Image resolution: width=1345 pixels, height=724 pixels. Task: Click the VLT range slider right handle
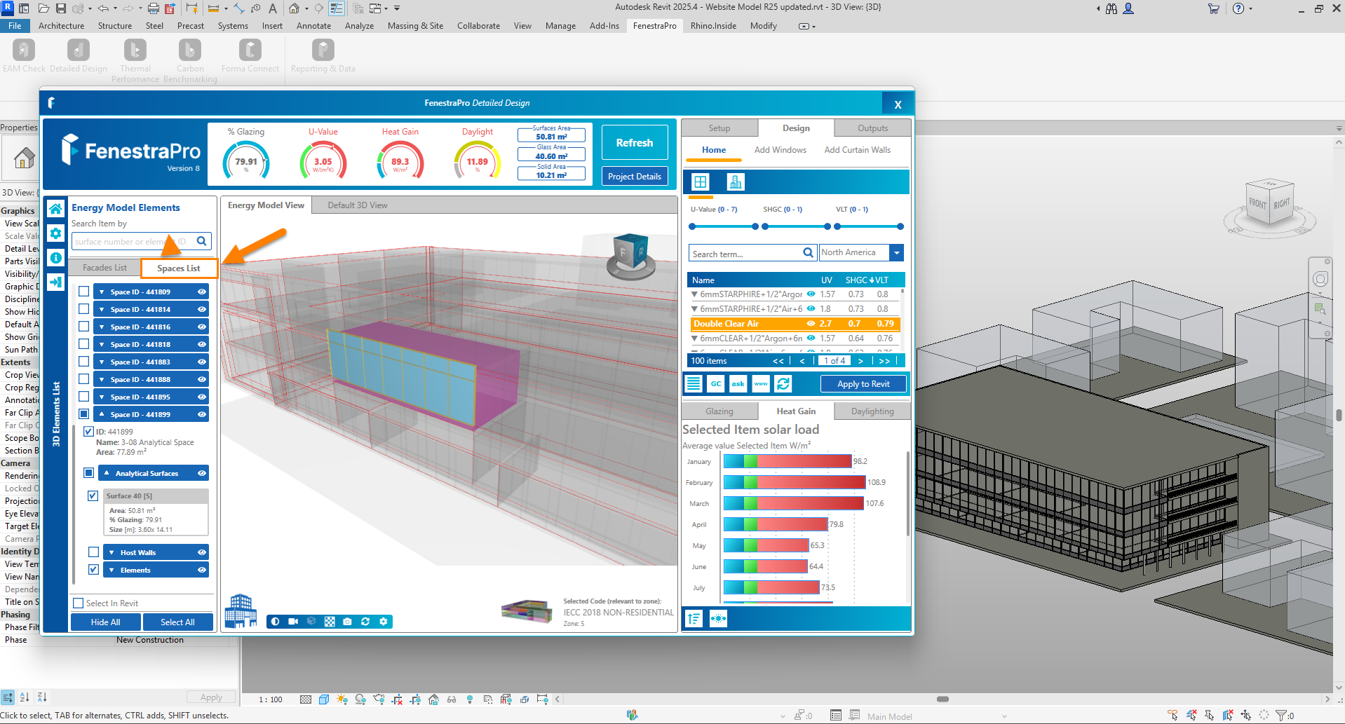(x=900, y=226)
